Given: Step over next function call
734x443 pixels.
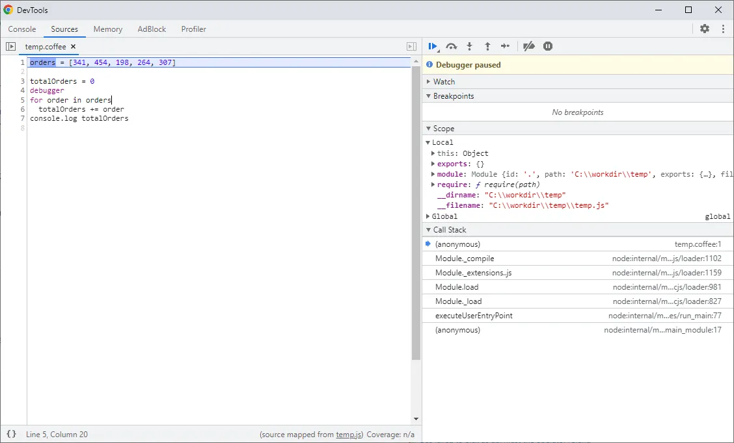Looking at the screenshot, I should click(x=451, y=46).
